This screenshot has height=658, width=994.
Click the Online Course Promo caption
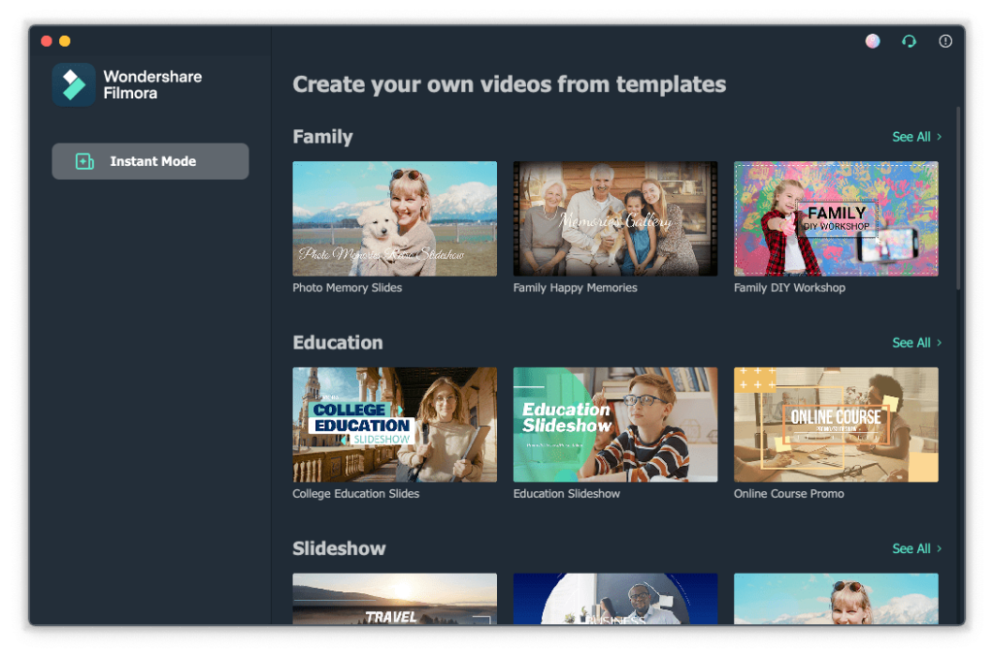tap(788, 494)
